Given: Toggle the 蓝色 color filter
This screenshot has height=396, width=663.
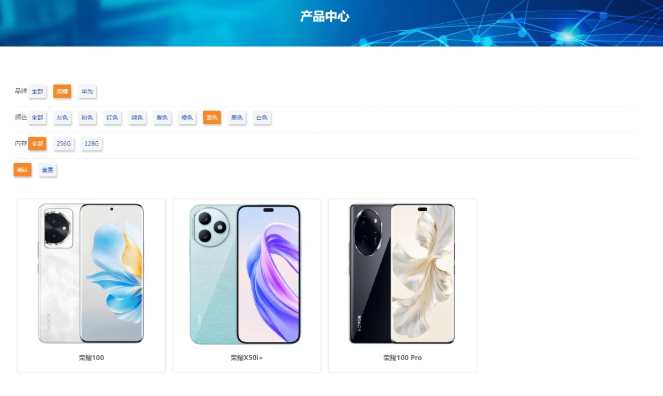Looking at the screenshot, I should click(212, 117).
